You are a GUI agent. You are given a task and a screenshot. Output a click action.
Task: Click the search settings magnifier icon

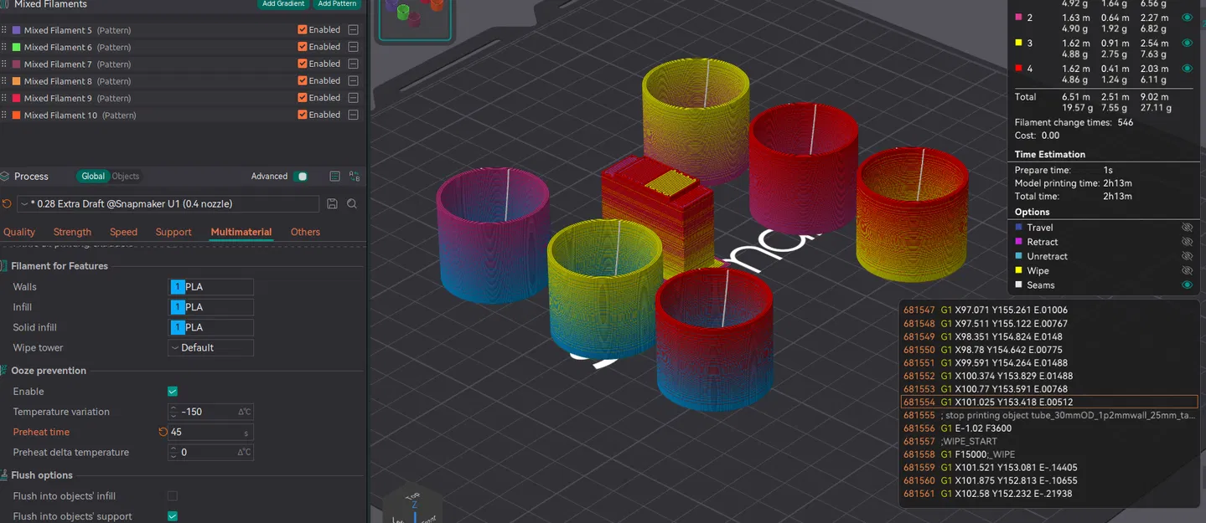pos(352,203)
